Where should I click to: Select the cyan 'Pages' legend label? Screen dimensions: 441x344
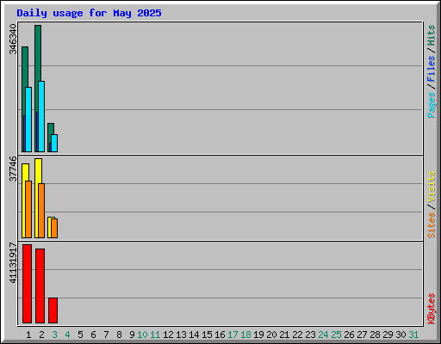pos(432,105)
